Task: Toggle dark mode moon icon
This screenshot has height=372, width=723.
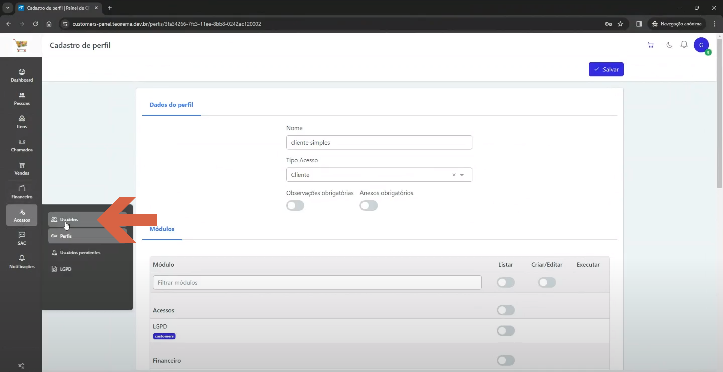Action: click(669, 45)
